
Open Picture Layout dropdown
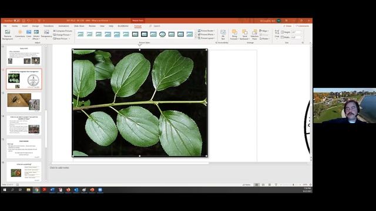(x=206, y=38)
